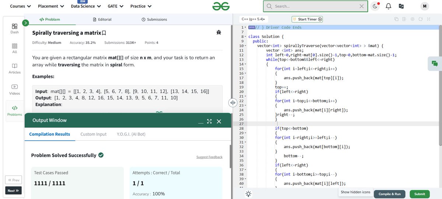Expand editor to fullscreen
Viewport: 442px width, 199px height.
[x=429, y=19]
